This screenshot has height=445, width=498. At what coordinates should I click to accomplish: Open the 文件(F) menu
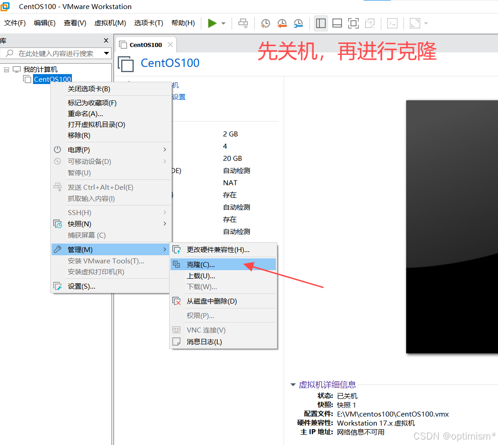pyautogui.click(x=14, y=23)
